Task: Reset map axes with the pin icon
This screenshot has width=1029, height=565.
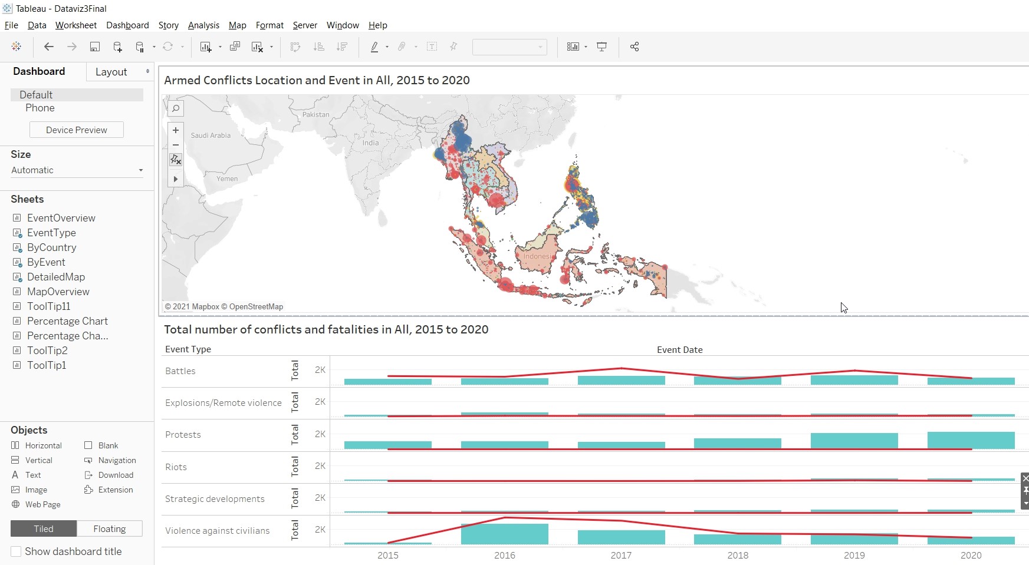Action: click(176, 160)
